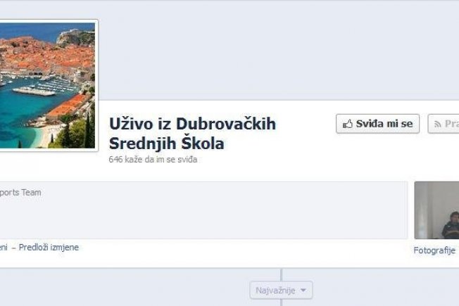The height and width of the screenshot is (306, 459).
Task: Click the timeline line below Najvažnije
Action: tap(281, 302)
